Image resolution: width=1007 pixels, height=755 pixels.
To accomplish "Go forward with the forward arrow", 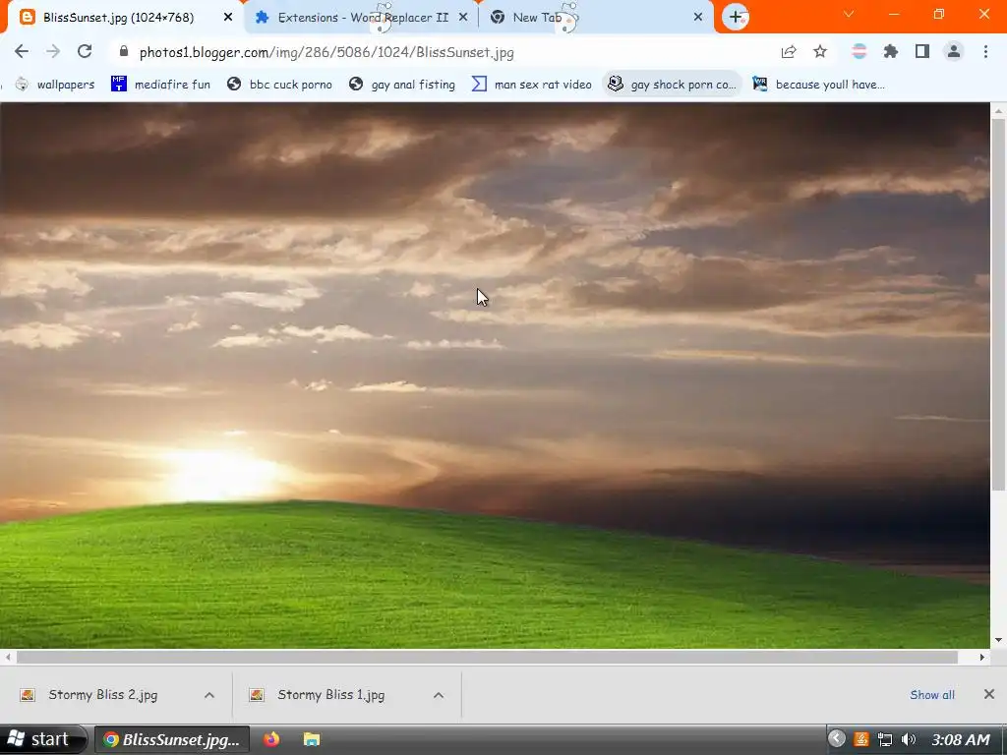I will click(53, 52).
